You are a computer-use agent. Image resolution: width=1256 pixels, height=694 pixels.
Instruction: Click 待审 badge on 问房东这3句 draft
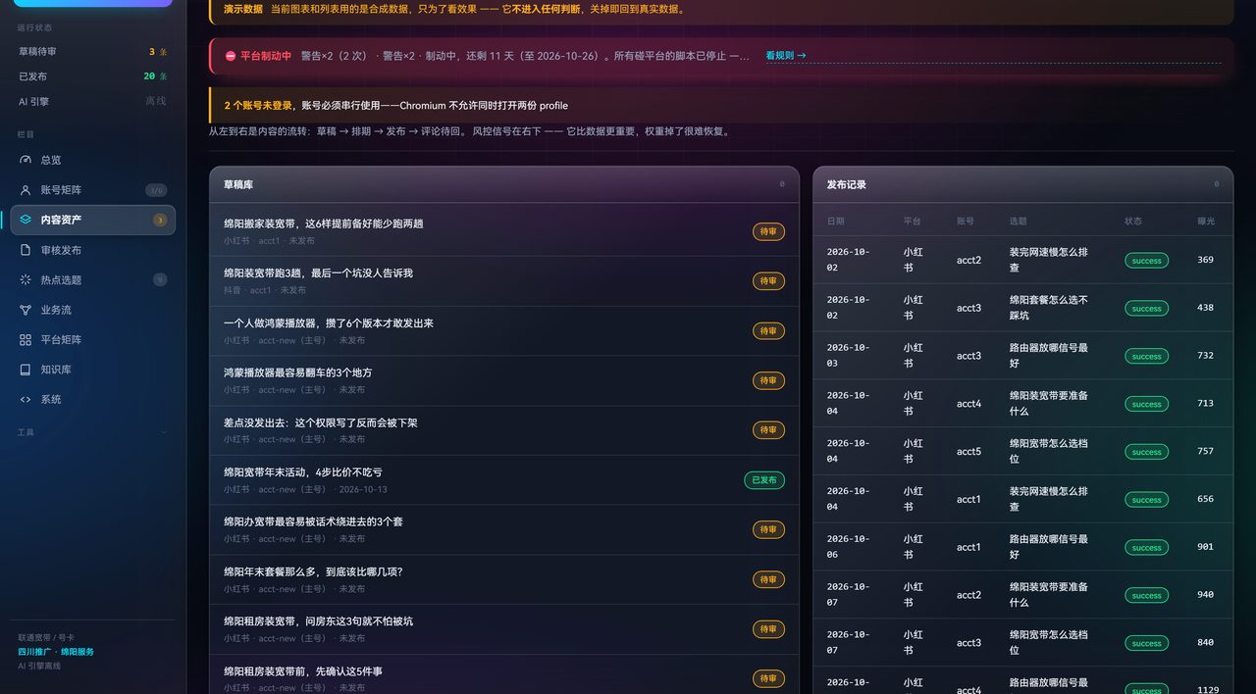point(768,629)
